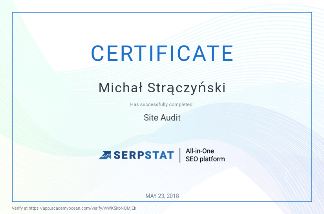Screen dimensions: 324x214
Task: Click the 'https://' prefix of the verify link
Action: [35, 208]
